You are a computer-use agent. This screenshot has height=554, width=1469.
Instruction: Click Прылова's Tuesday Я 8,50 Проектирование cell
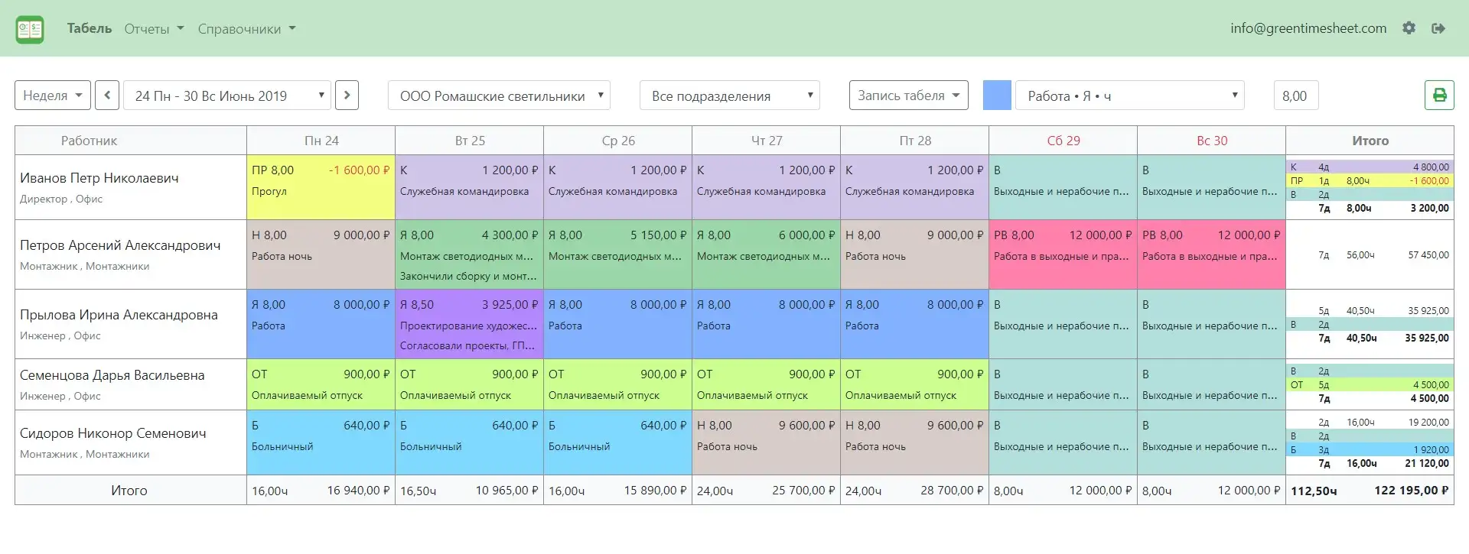(469, 324)
